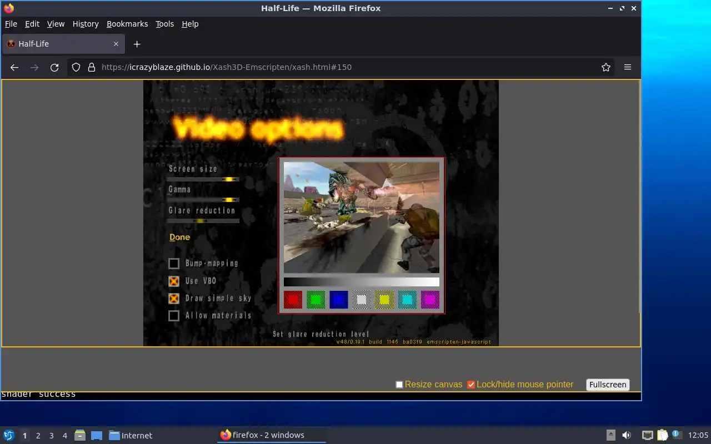The width and height of the screenshot is (711, 444).
Task: Click the notification info tray icon
Action: (677, 435)
